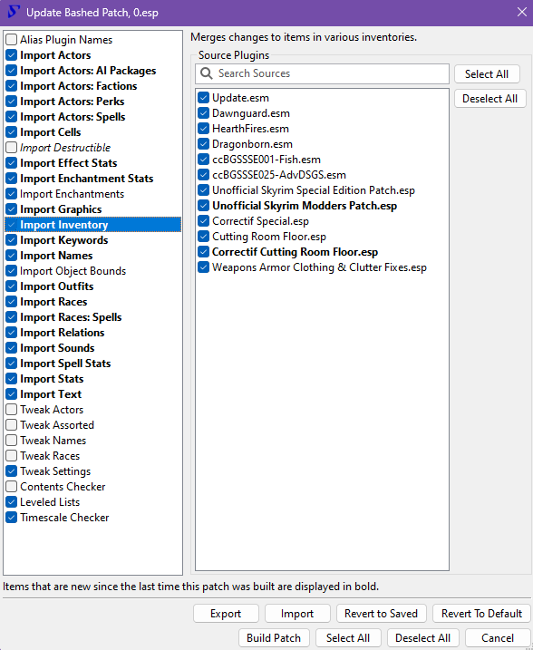The image size is (533, 650).
Task: Click Select All beside the search field
Action: pos(487,73)
